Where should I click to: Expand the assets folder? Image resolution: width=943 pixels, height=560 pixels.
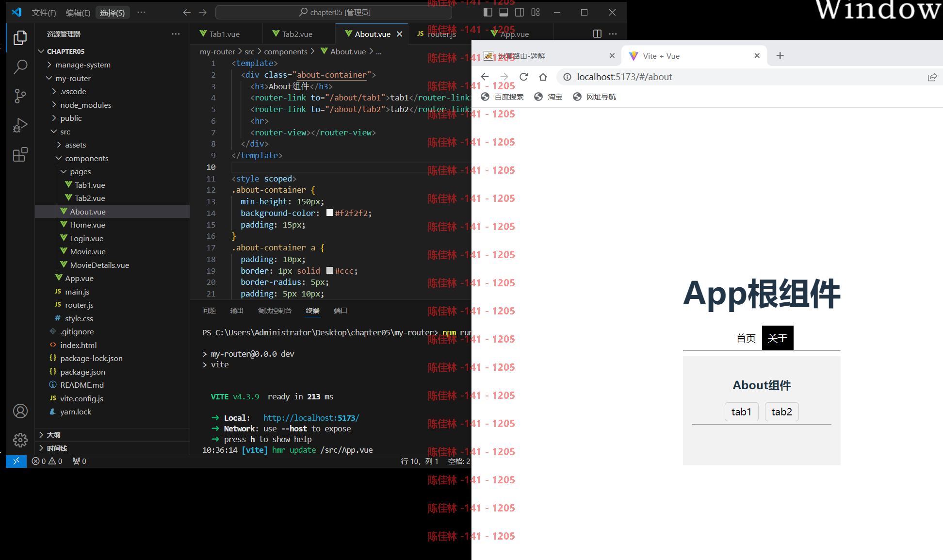(x=59, y=145)
